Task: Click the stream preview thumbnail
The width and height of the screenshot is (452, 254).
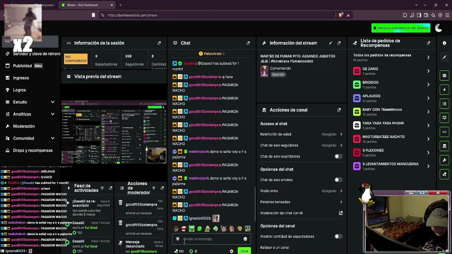Action: [x=114, y=133]
